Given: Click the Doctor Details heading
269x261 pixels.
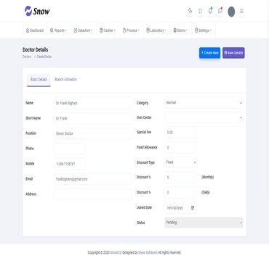Looking at the screenshot, I should pos(36,50).
